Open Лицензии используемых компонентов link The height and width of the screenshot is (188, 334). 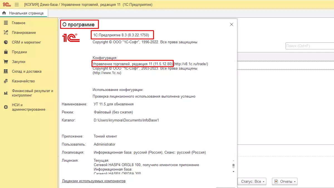[94, 181]
